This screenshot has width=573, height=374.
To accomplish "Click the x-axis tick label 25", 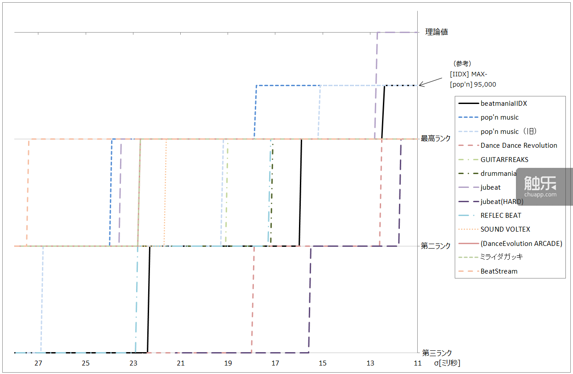I will 86,363.
